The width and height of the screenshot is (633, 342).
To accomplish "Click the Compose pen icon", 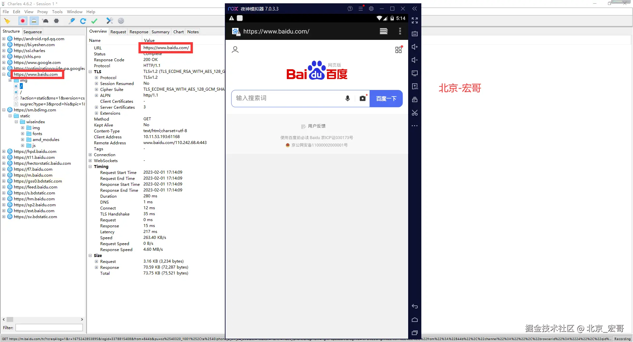I will (72, 21).
